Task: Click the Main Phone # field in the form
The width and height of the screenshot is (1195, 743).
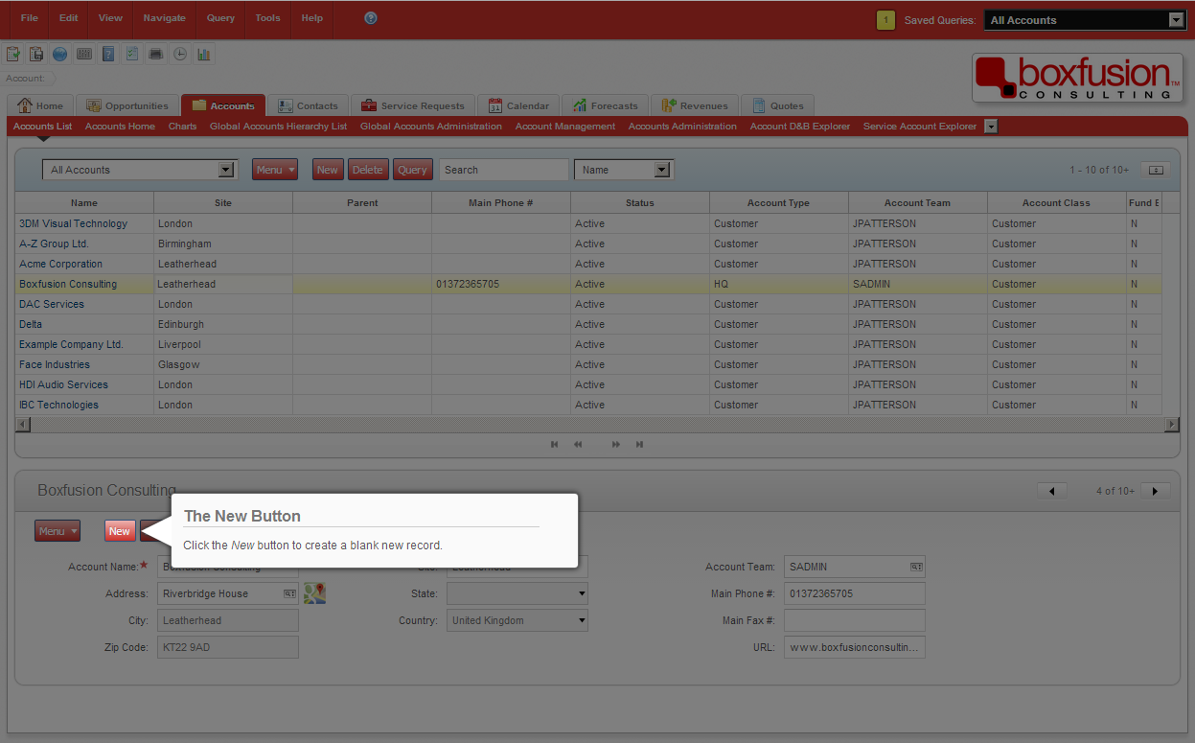Action: (x=855, y=594)
